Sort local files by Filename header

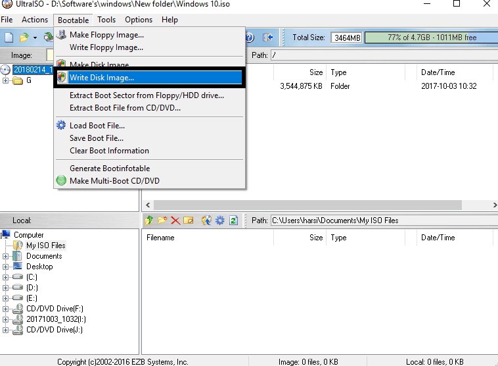click(x=208, y=238)
